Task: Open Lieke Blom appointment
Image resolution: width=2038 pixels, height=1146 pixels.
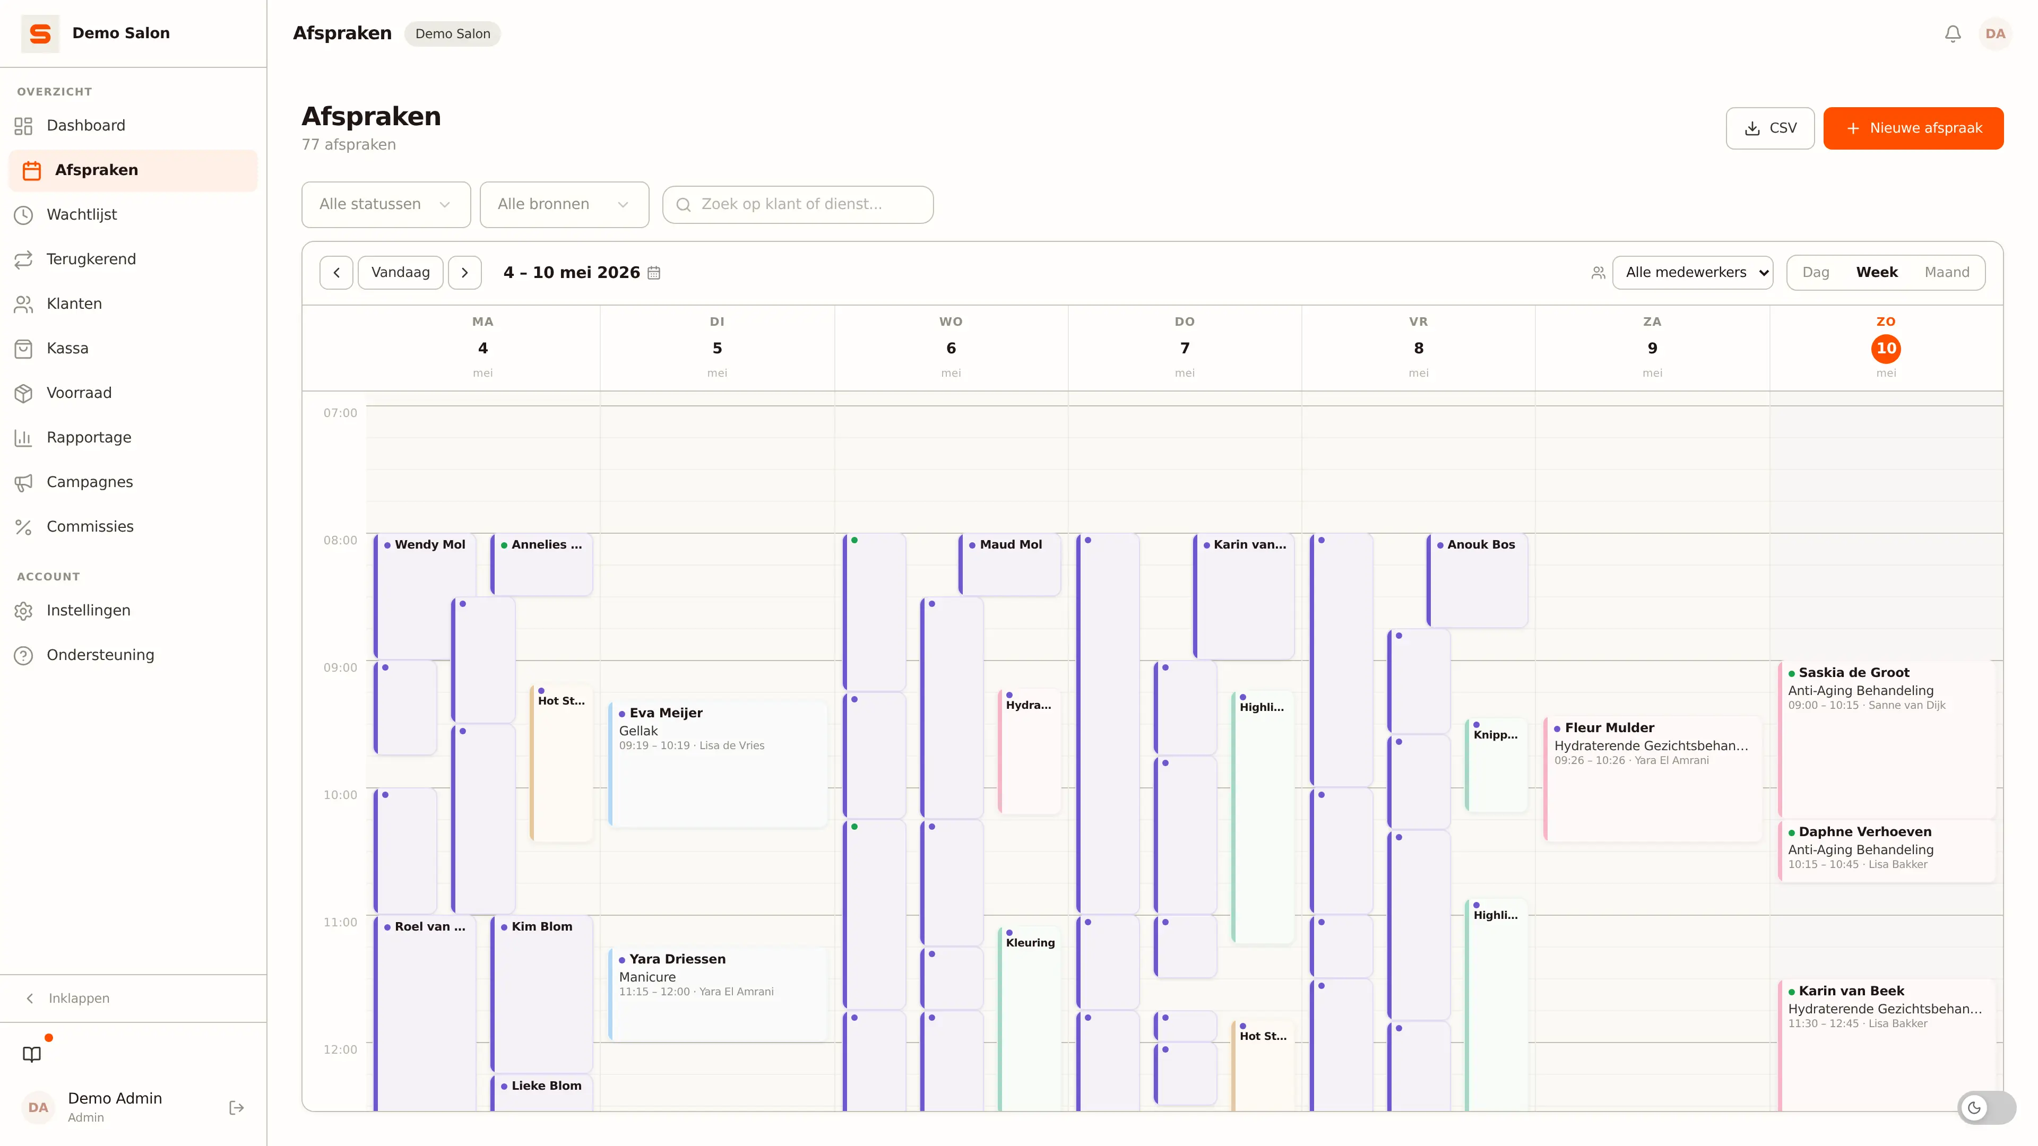Action: point(542,1093)
